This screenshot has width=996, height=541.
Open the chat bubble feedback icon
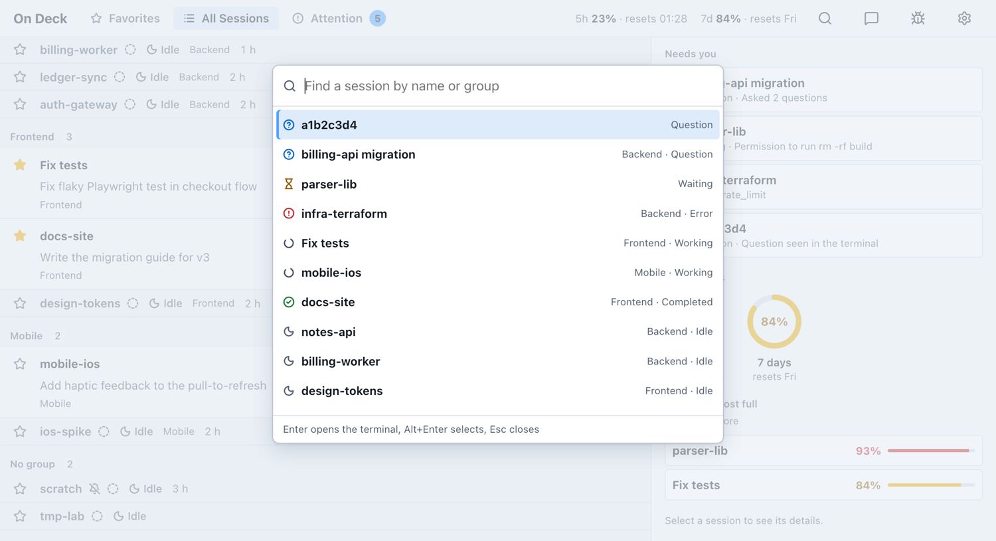(871, 19)
